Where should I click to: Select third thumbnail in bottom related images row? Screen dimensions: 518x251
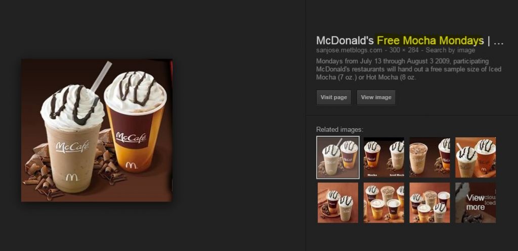point(429,203)
